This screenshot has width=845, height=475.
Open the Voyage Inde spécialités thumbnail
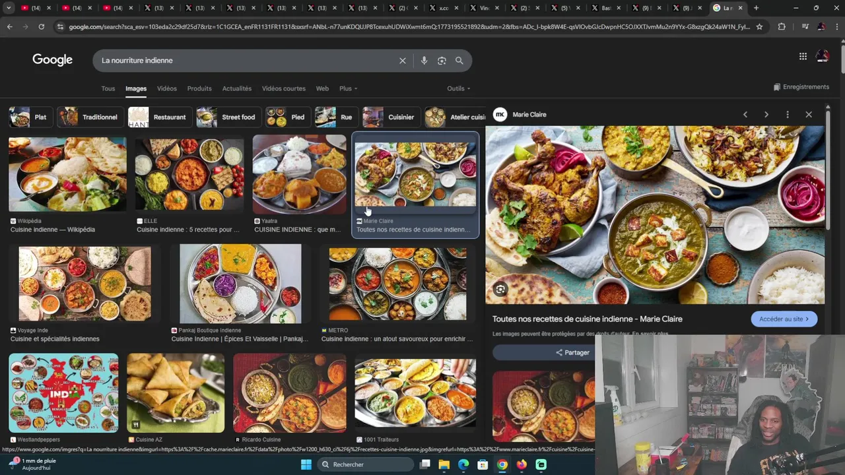click(x=84, y=284)
